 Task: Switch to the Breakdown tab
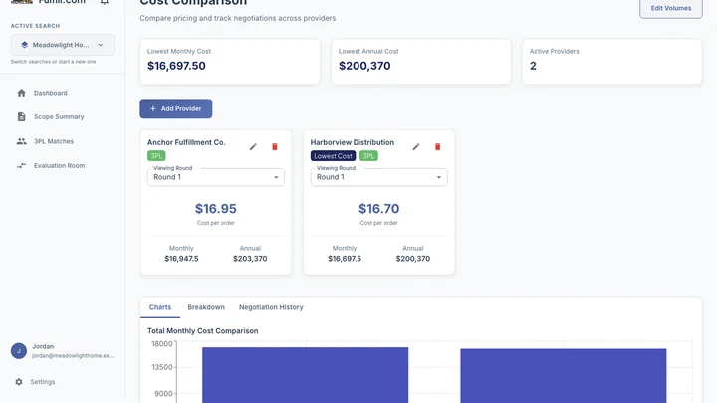206,307
